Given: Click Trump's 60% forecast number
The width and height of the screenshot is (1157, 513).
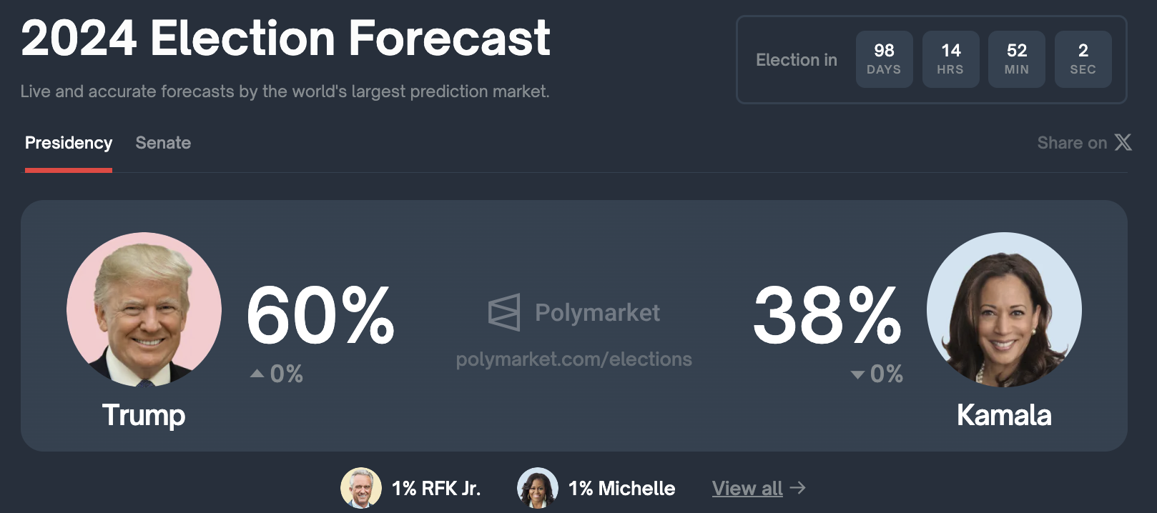Looking at the screenshot, I should tap(320, 315).
